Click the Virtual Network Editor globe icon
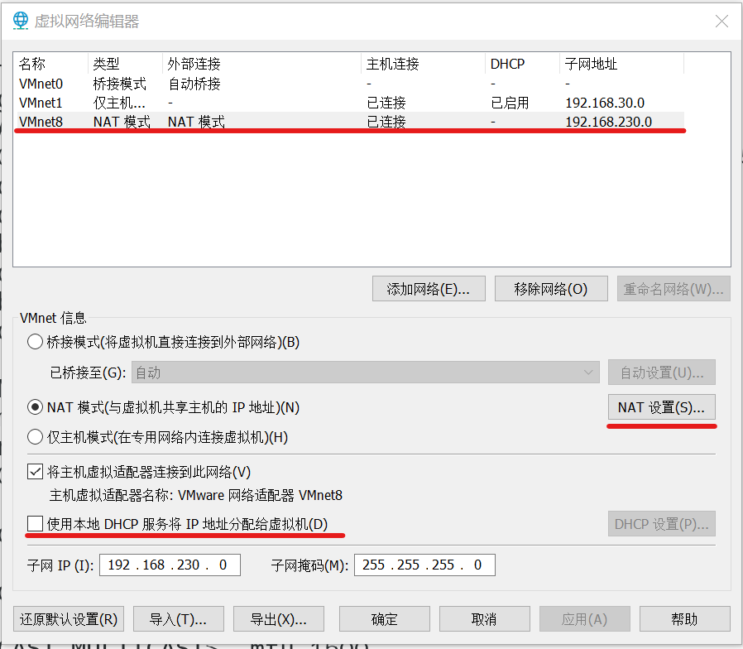The height and width of the screenshot is (649, 743). click(x=21, y=21)
